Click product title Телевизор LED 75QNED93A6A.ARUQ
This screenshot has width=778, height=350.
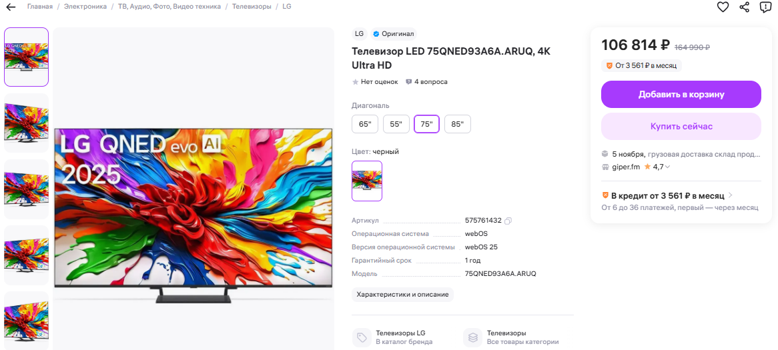point(451,58)
